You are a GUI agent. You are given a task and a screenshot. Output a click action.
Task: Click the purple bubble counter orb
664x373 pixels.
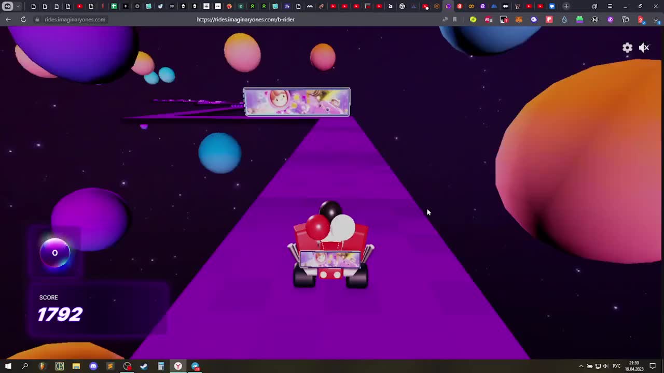pos(55,253)
